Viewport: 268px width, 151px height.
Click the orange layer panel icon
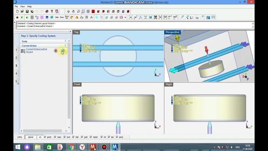pyautogui.click(x=72, y=17)
